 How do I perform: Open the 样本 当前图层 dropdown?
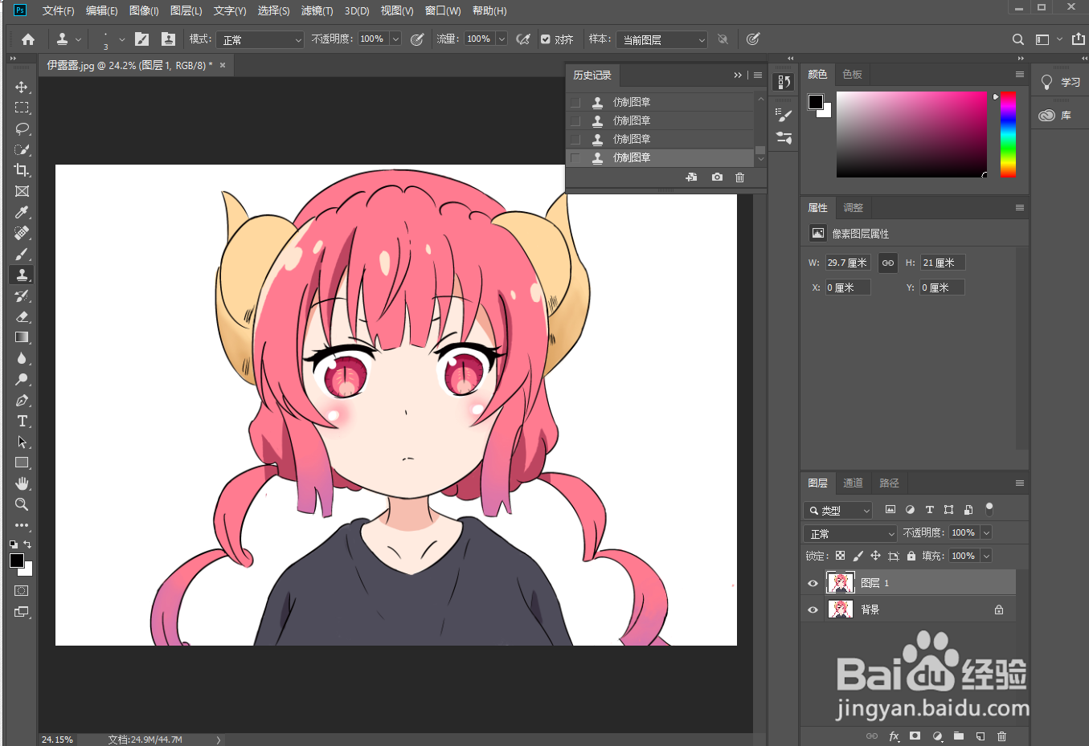(663, 39)
